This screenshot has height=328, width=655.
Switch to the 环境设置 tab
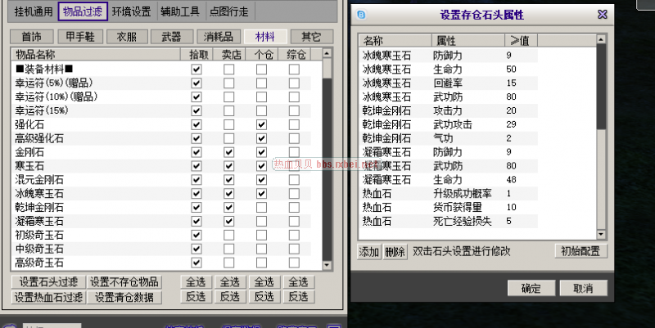click(x=133, y=12)
